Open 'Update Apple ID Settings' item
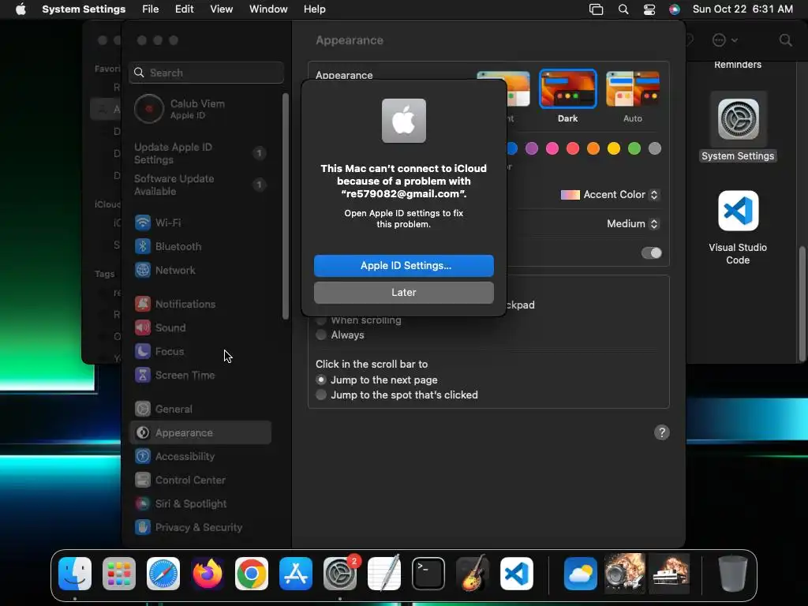This screenshot has width=808, height=606. pyautogui.click(x=200, y=153)
